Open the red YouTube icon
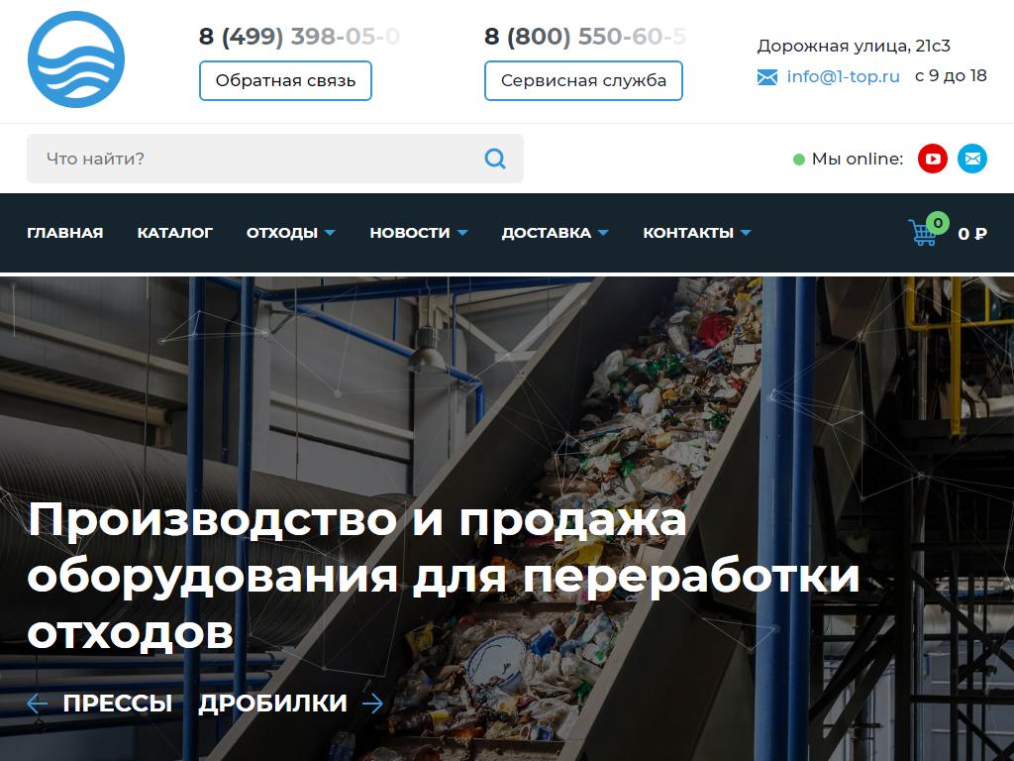1014x761 pixels. (x=933, y=159)
